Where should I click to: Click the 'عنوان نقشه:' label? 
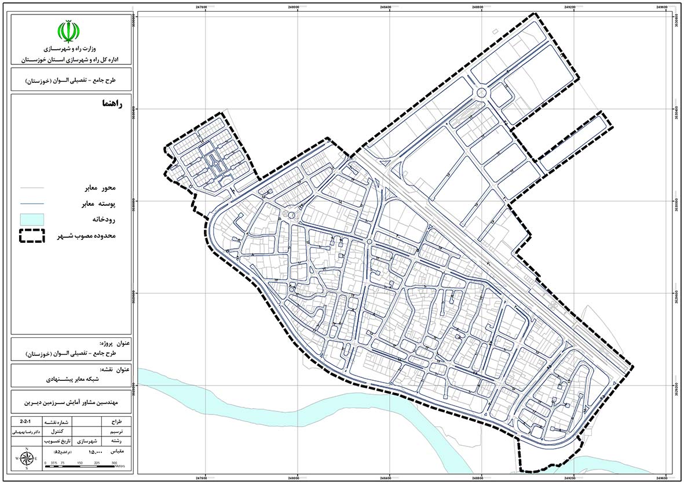(116, 370)
